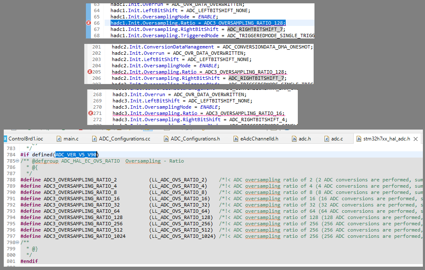Collapse the comment fold at line 798

pos(18,242)
